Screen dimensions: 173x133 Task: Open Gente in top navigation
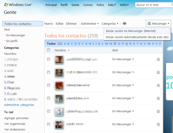pyautogui.click(x=75, y=5)
